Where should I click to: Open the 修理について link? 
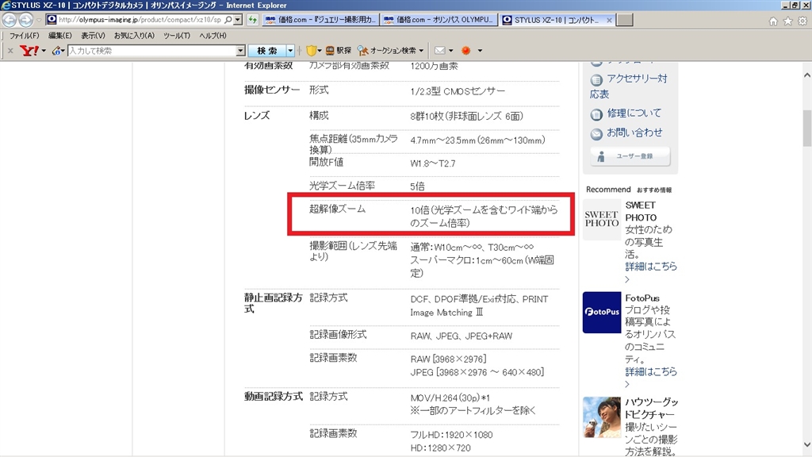634,113
